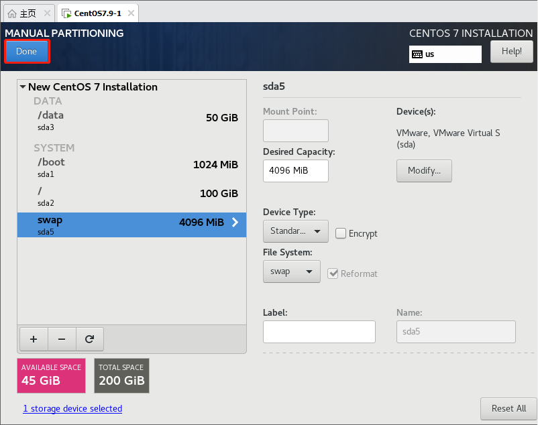Close the CentOS7.9-1 tab

click(x=129, y=13)
